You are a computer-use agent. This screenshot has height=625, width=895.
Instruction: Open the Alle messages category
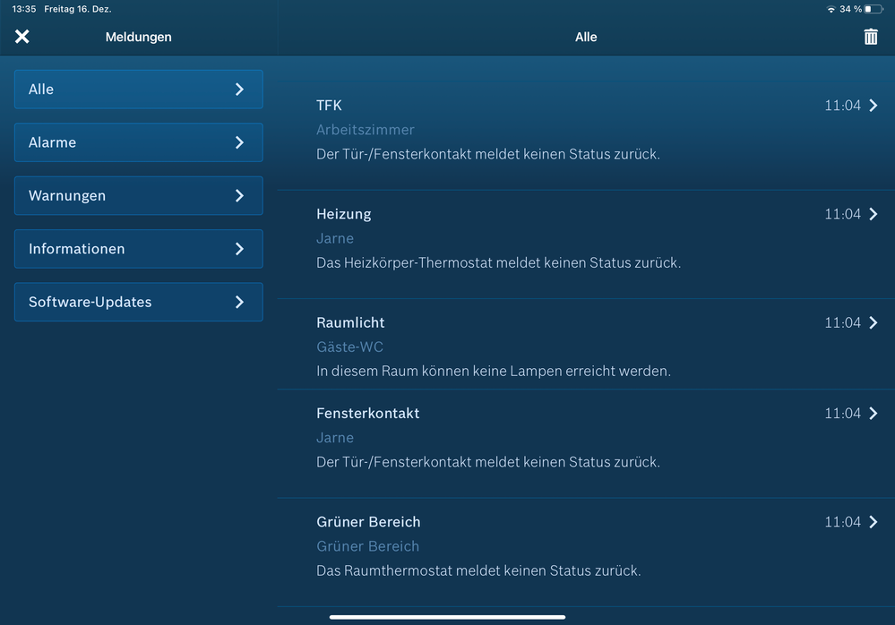point(138,90)
